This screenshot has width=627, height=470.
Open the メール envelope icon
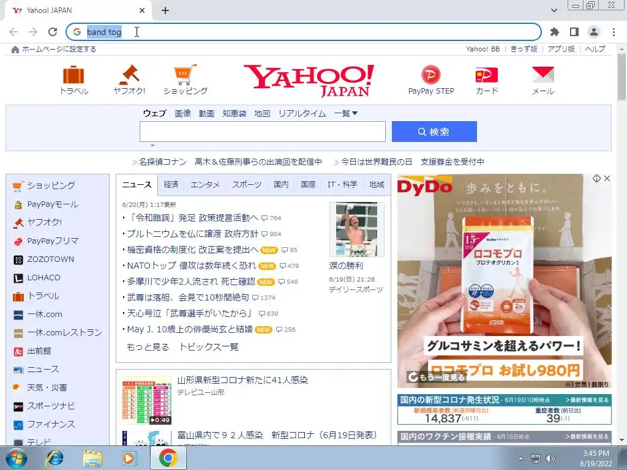click(x=543, y=75)
